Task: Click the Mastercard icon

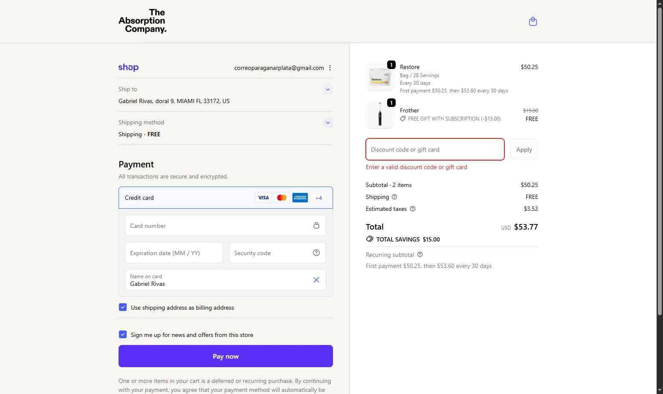Action: [282, 198]
